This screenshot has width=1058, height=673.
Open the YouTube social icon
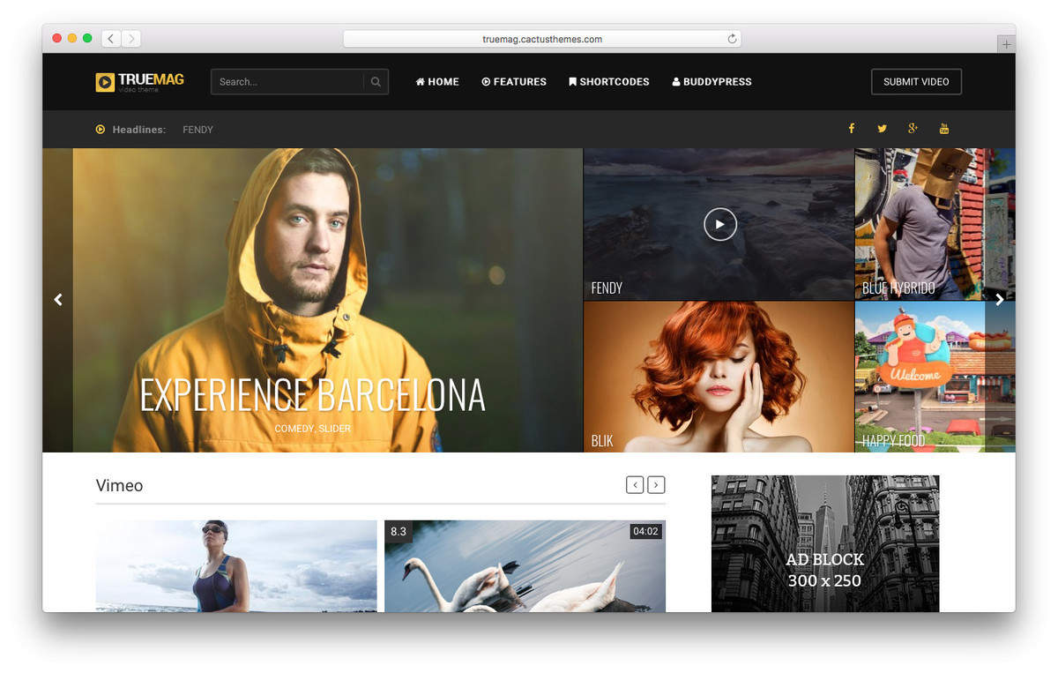pyautogui.click(x=944, y=129)
